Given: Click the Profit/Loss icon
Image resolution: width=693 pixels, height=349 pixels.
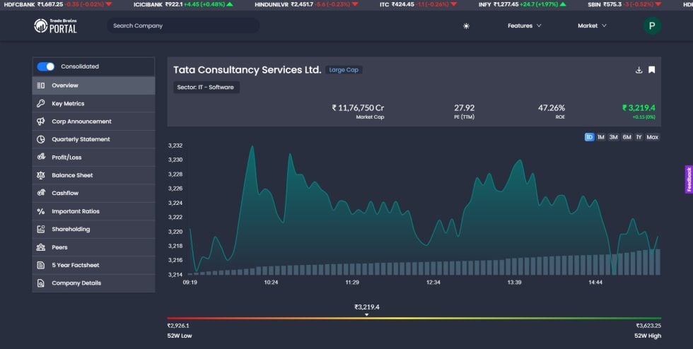Looking at the screenshot, I should point(41,157).
